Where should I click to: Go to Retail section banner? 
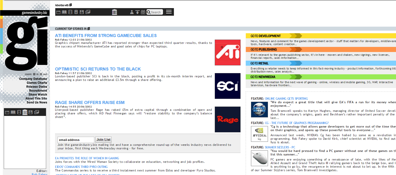[x=321, y=63]
